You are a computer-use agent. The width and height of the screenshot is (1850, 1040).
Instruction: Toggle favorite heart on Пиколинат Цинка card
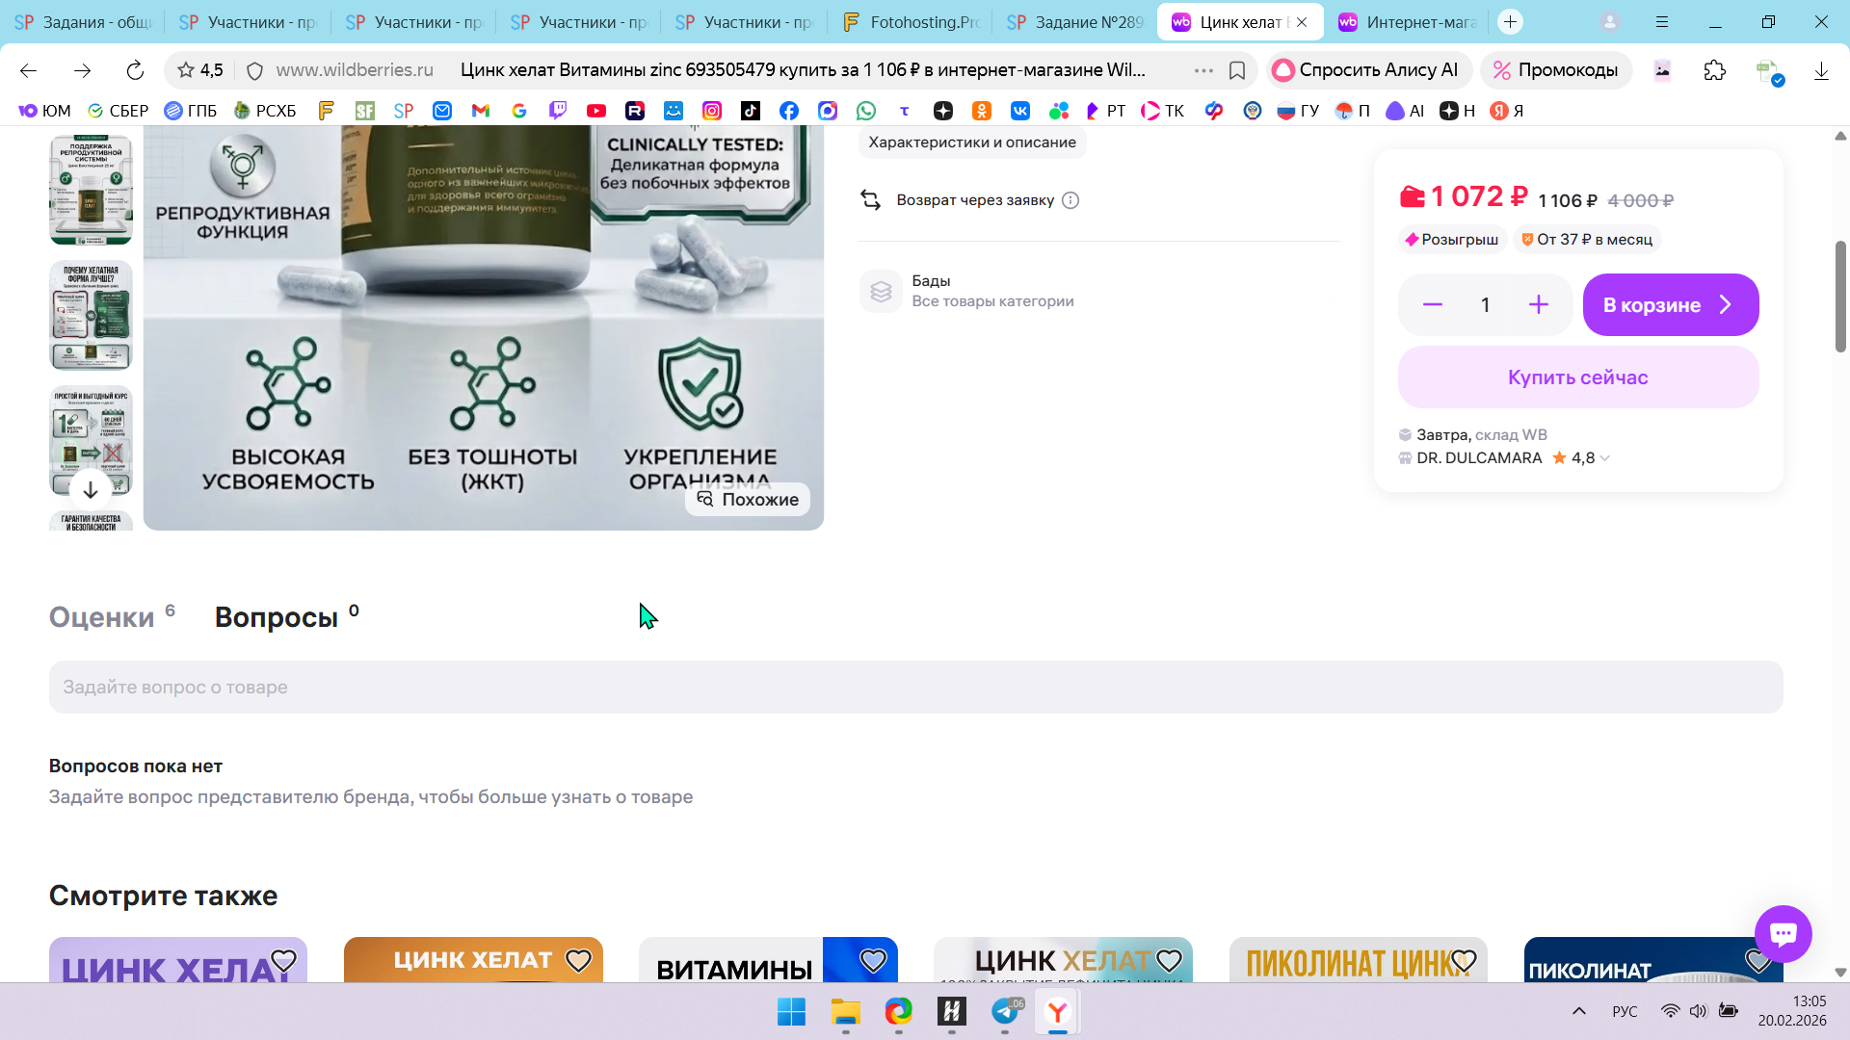1463,960
